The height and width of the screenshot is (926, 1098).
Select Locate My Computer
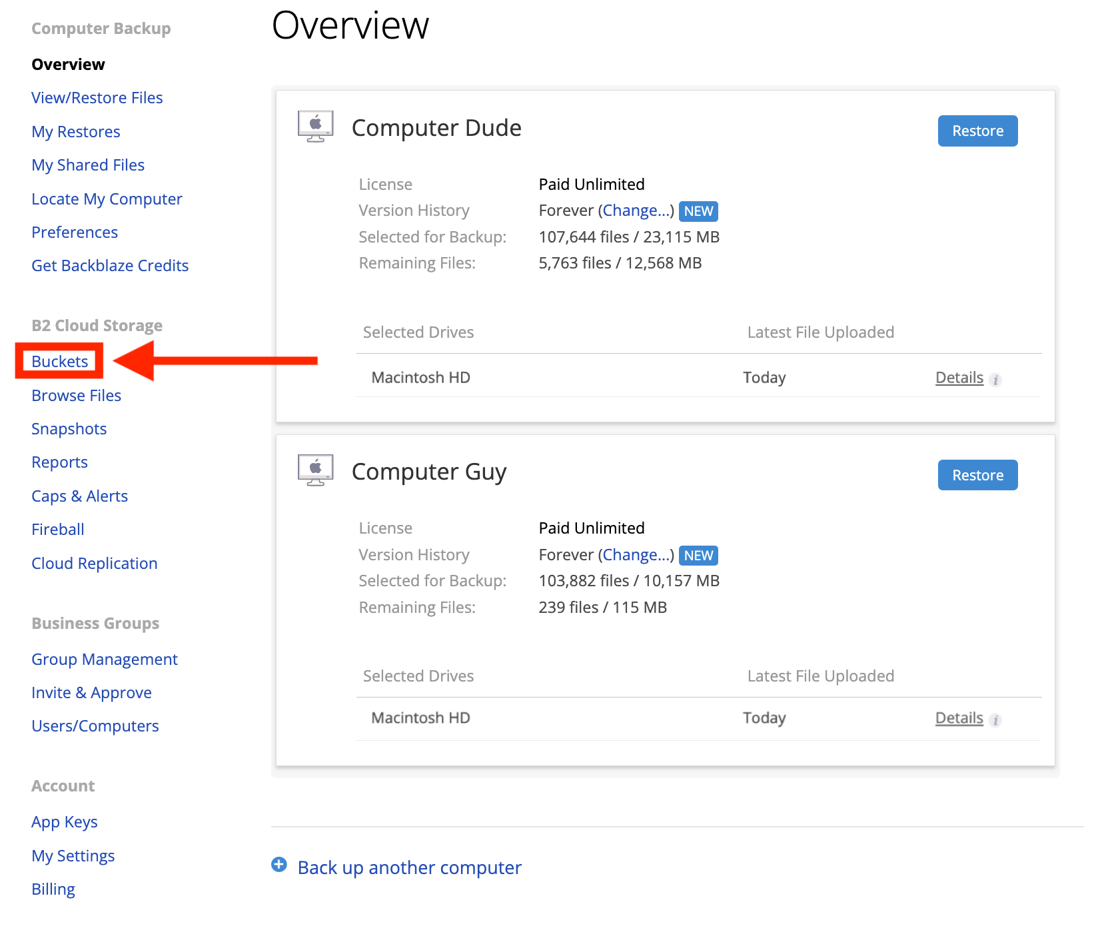[107, 199]
